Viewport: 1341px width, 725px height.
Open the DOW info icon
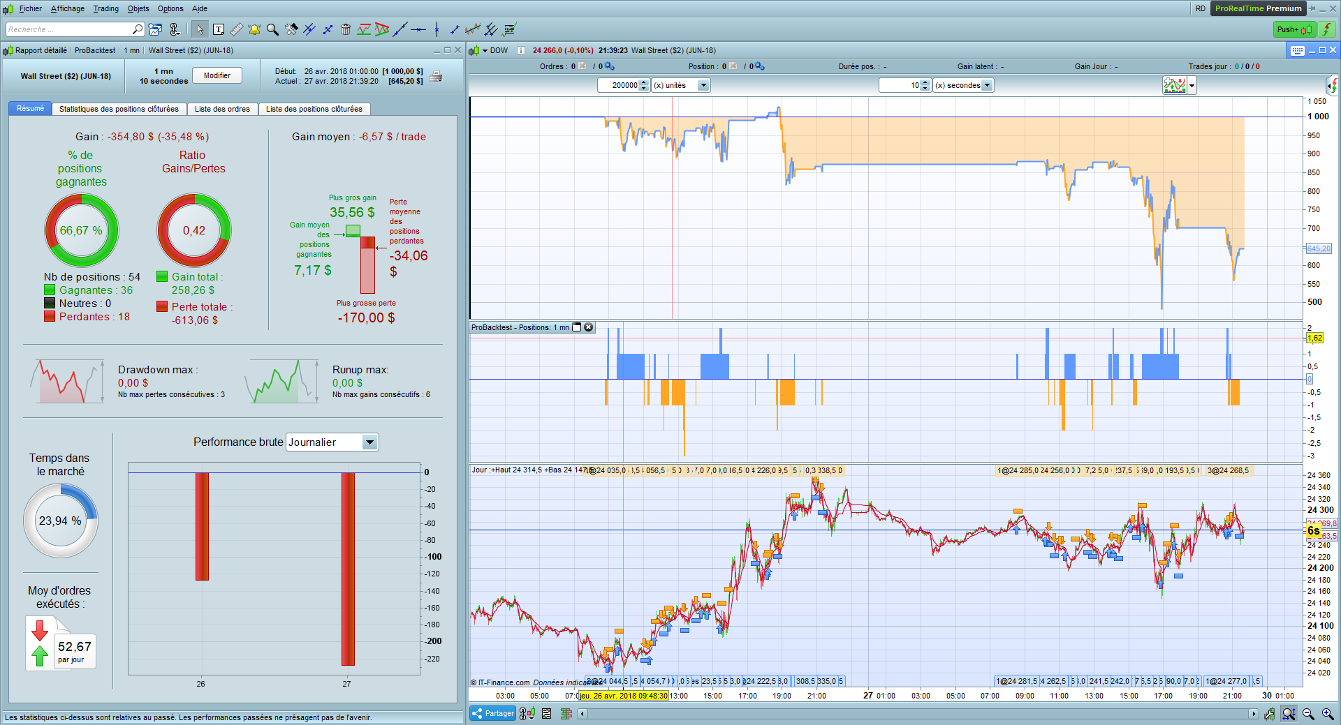520,50
